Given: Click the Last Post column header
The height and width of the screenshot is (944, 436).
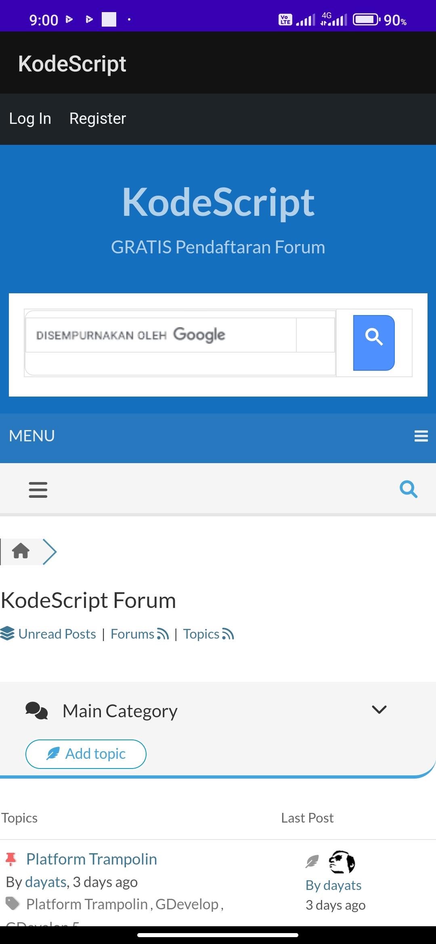Looking at the screenshot, I should point(307,818).
